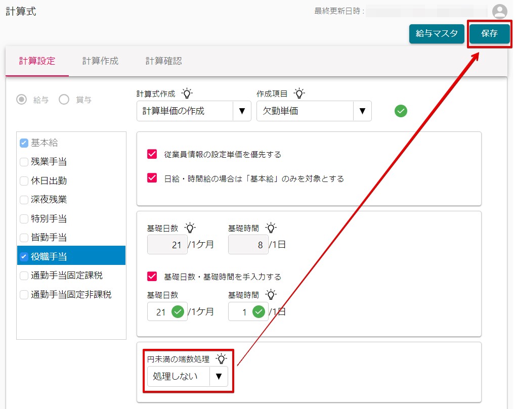This screenshot has width=515, height=409.
Task: Click the disabled 基礎日数 field showing 21
Action: 167,244
